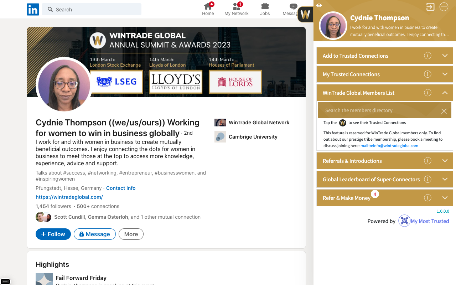Click the version number 1.0.0.0
The width and height of the screenshot is (456, 285).
click(x=443, y=211)
